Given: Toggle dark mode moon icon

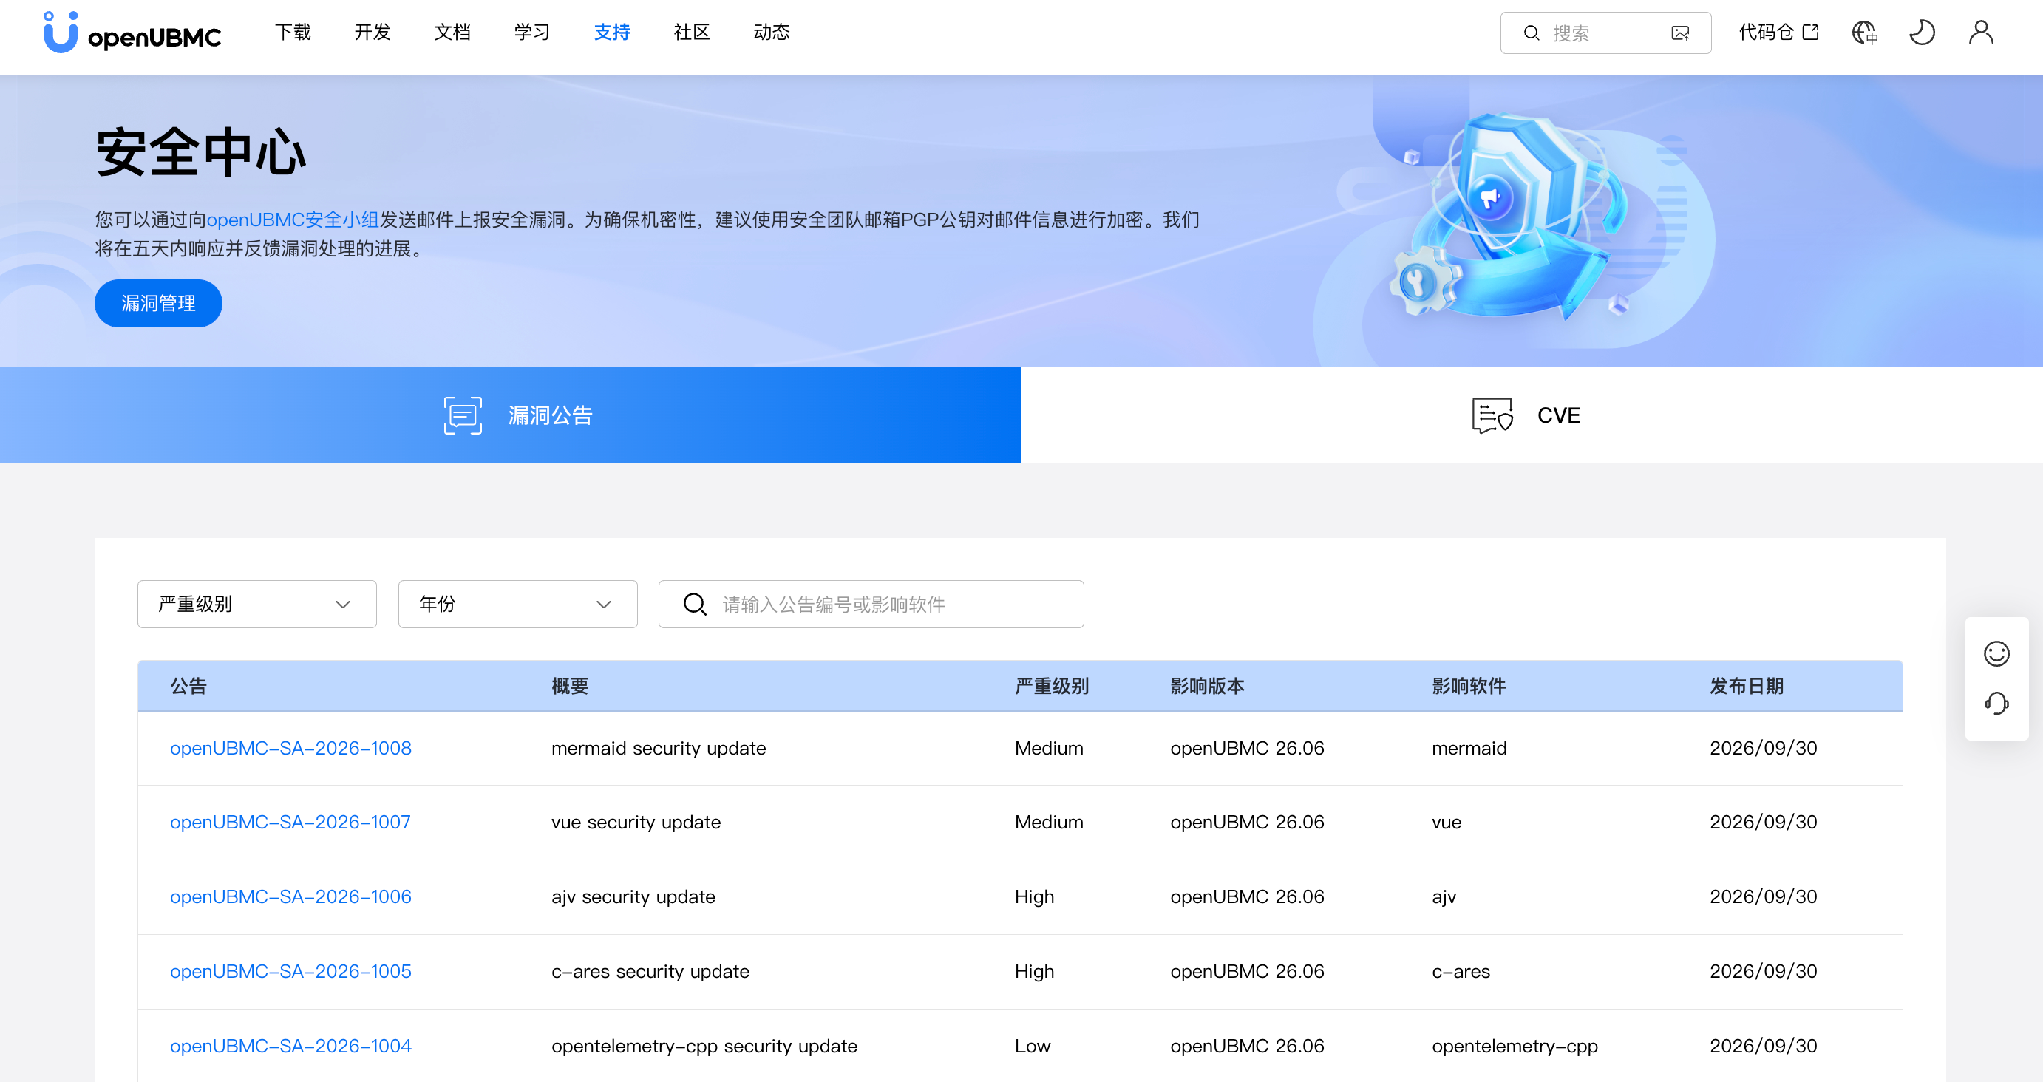Looking at the screenshot, I should [x=1922, y=33].
